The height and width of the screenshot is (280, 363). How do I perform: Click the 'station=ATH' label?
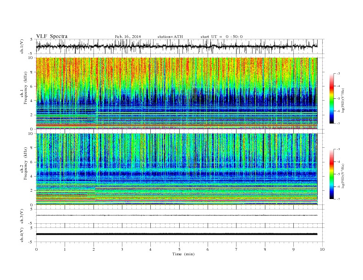pyautogui.click(x=170, y=37)
